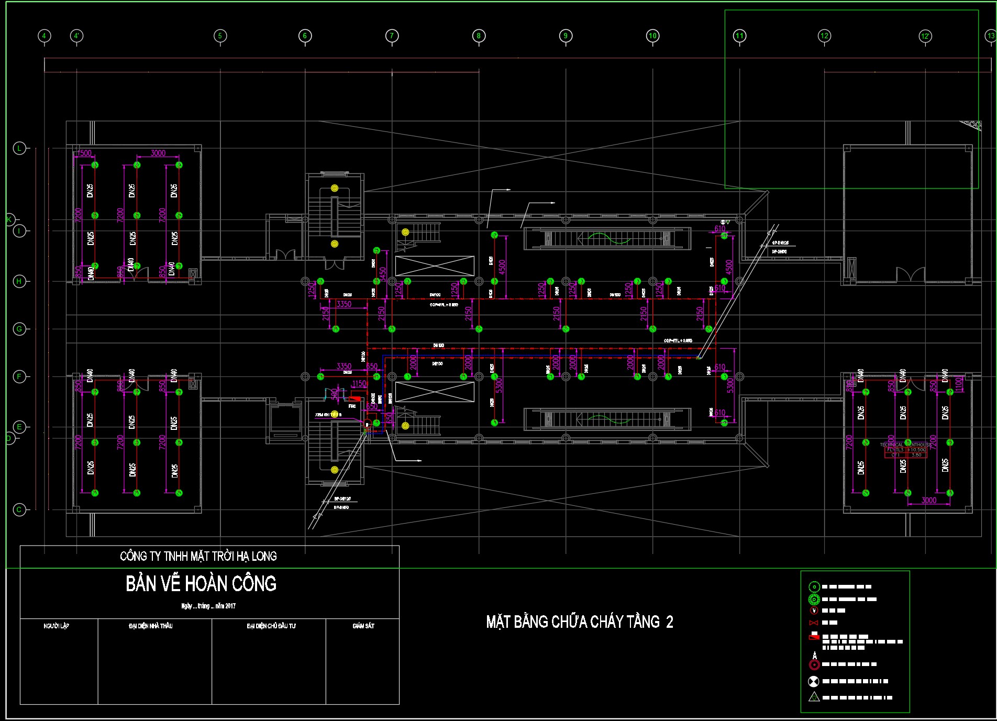Select grid axis bubble 4'
This screenshot has width=997, height=721.
point(77,36)
